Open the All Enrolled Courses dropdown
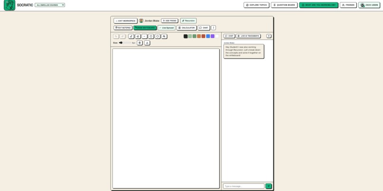The height and width of the screenshot is (191, 383). pyautogui.click(x=50, y=5)
